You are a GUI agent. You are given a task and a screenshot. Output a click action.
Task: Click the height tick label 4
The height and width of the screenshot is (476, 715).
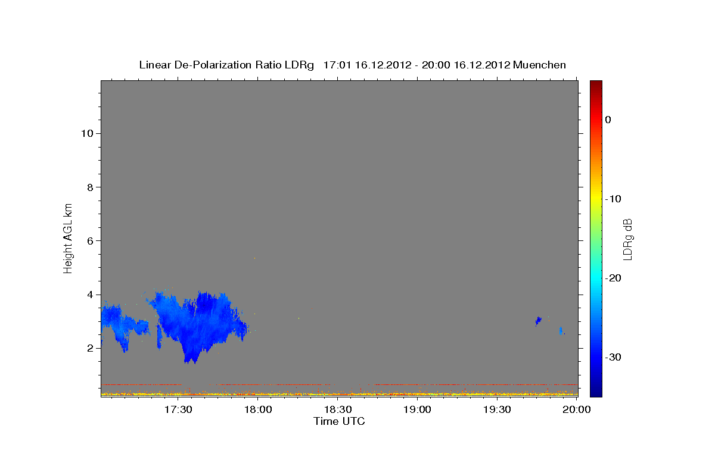(x=89, y=295)
